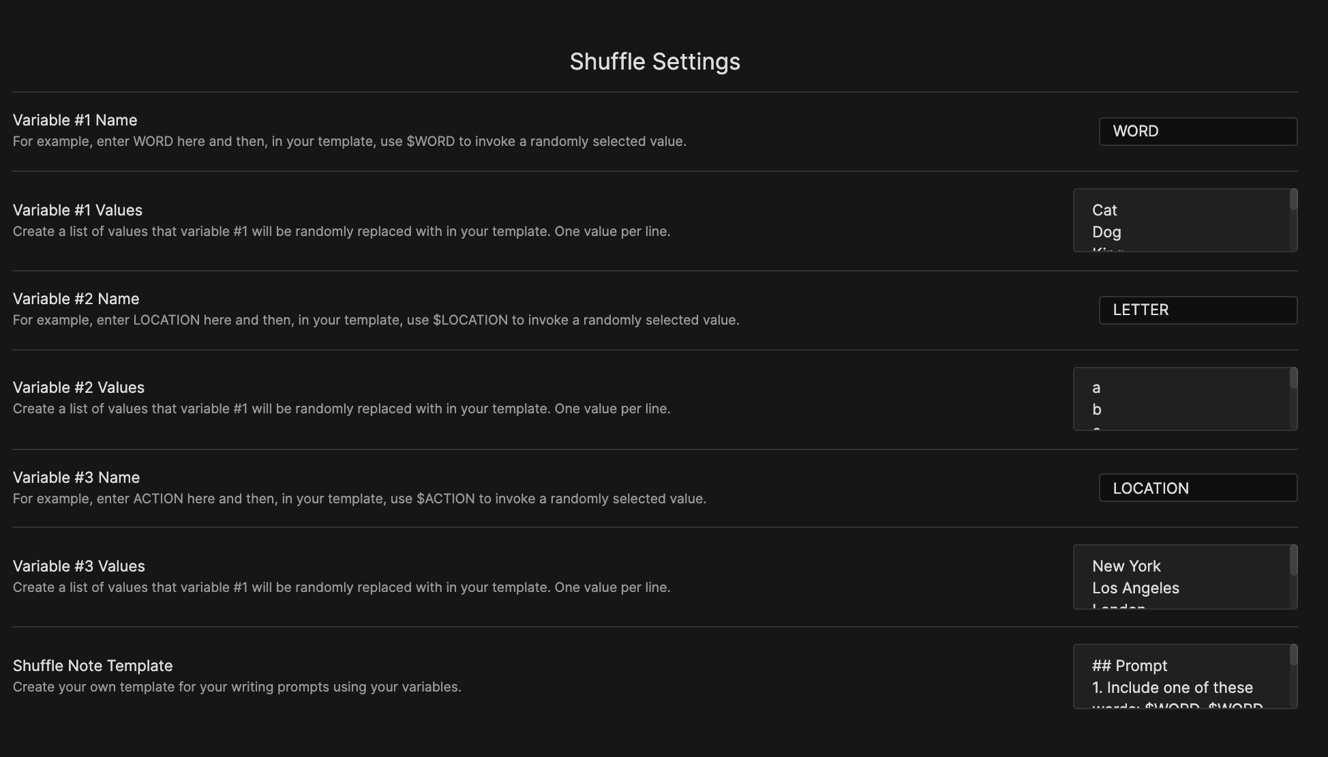
Task: Click the Variable #2 Name input containing LETTER
Action: pyautogui.click(x=1197, y=310)
